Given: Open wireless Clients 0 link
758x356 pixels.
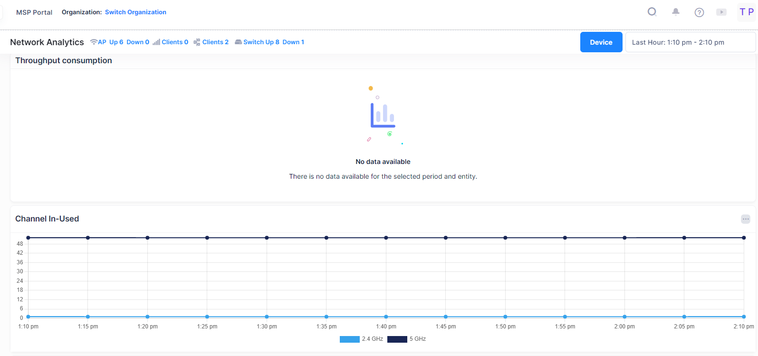Looking at the screenshot, I should click(x=175, y=42).
